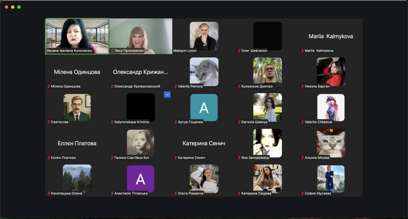Click muted mic icon beside Артур Гоцалюк
The image size is (408, 219).
175,122
